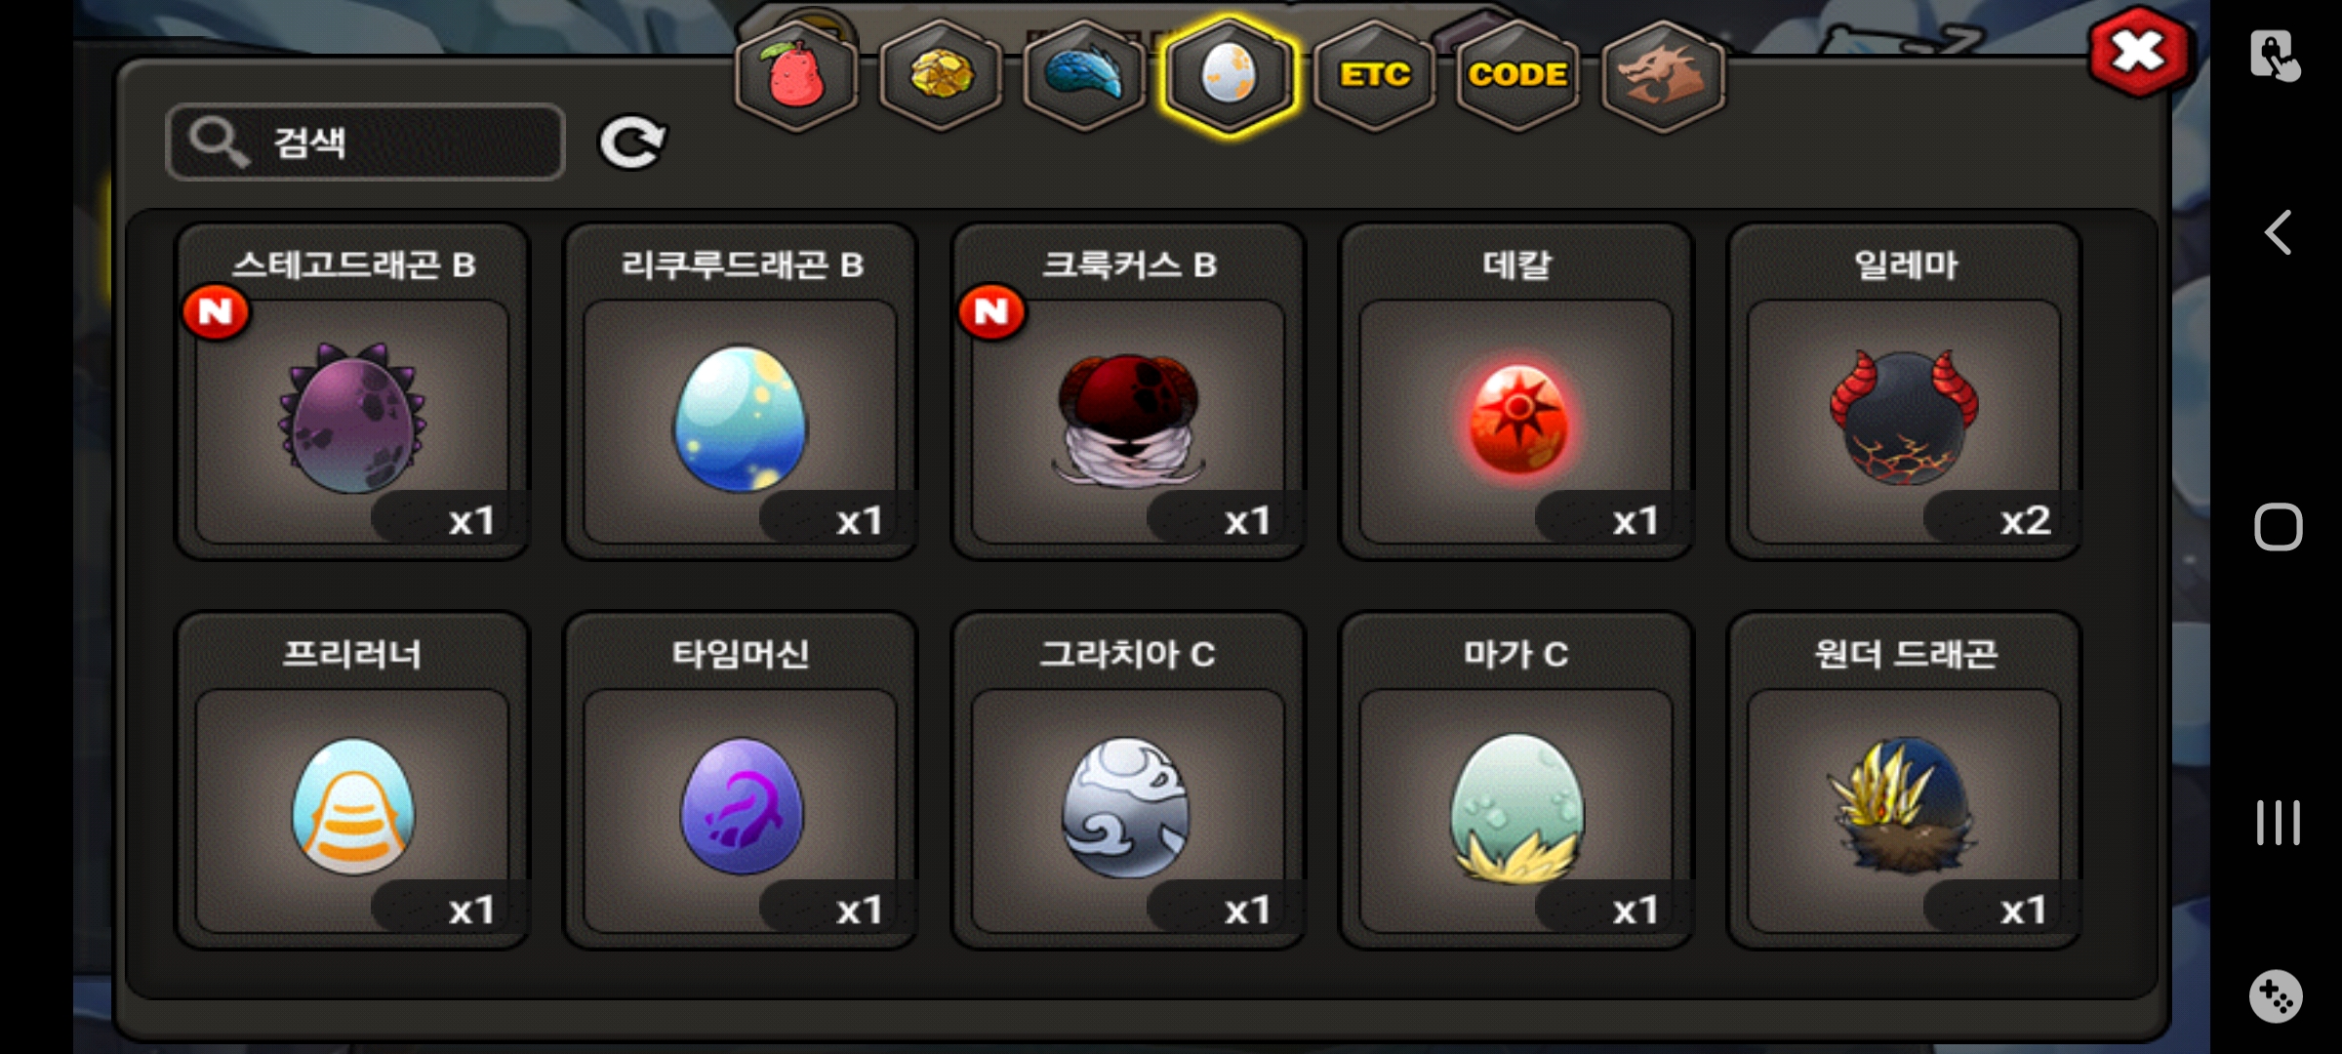Open the CODE tab
The image size is (2342, 1054).
pyautogui.click(x=1517, y=76)
